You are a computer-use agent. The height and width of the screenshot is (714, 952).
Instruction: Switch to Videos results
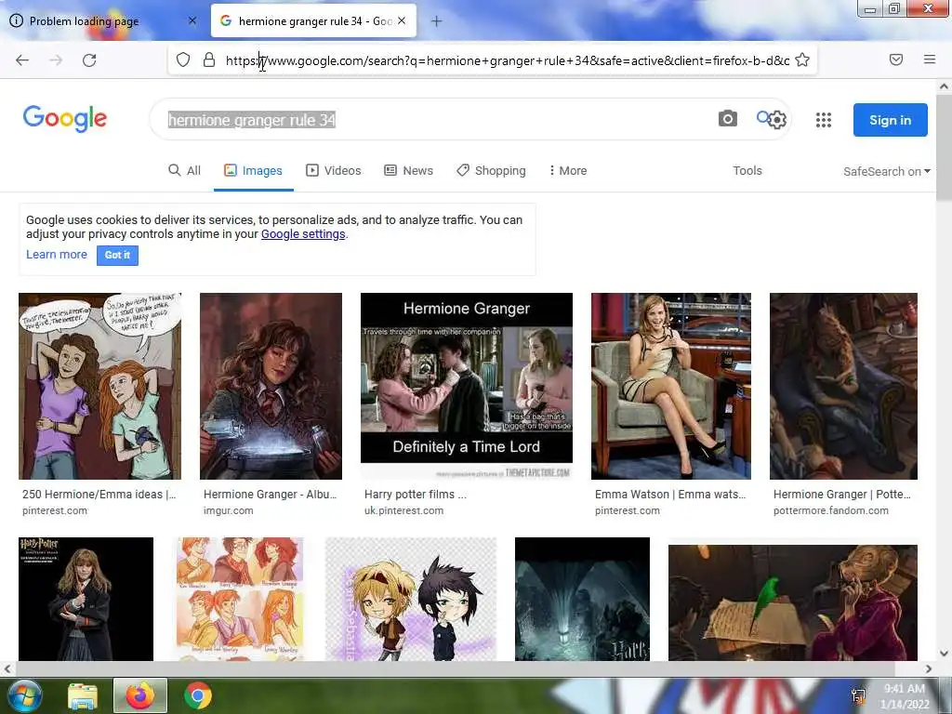(x=334, y=171)
